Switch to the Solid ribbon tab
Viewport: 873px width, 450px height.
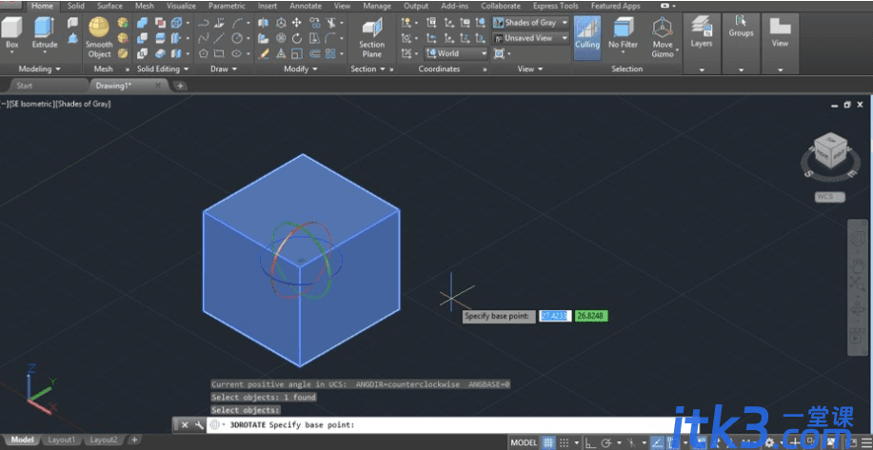click(x=76, y=6)
